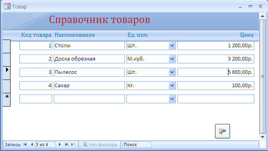Click empty code field in new record row
This screenshot has width=268, height=151.
(x=36, y=99)
